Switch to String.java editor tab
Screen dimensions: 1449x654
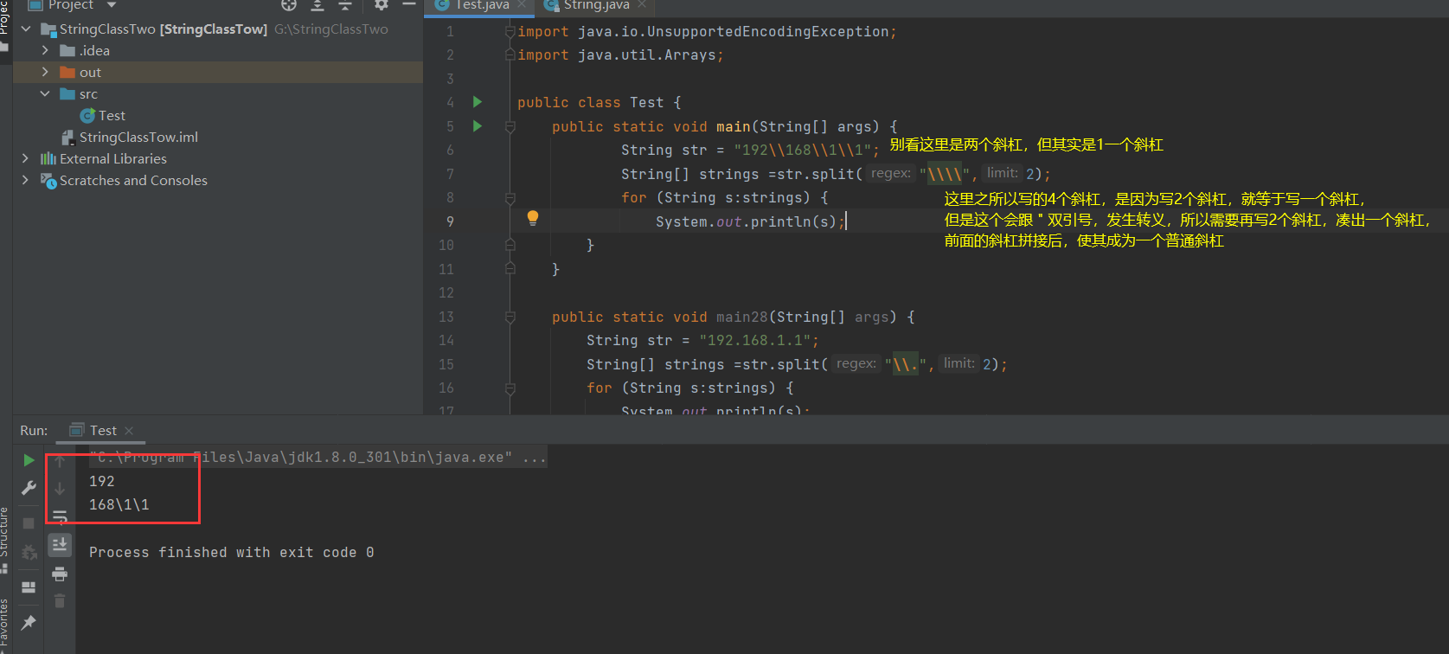click(596, 5)
